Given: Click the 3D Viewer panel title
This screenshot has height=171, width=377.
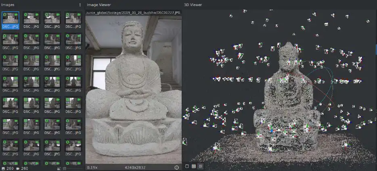Looking at the screenshot, I should click(193, 4).
